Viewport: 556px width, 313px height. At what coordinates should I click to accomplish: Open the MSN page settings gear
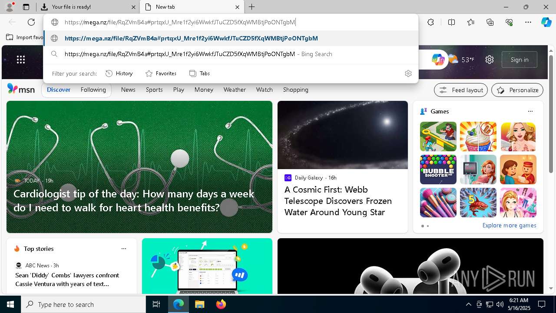click(490, 60)
